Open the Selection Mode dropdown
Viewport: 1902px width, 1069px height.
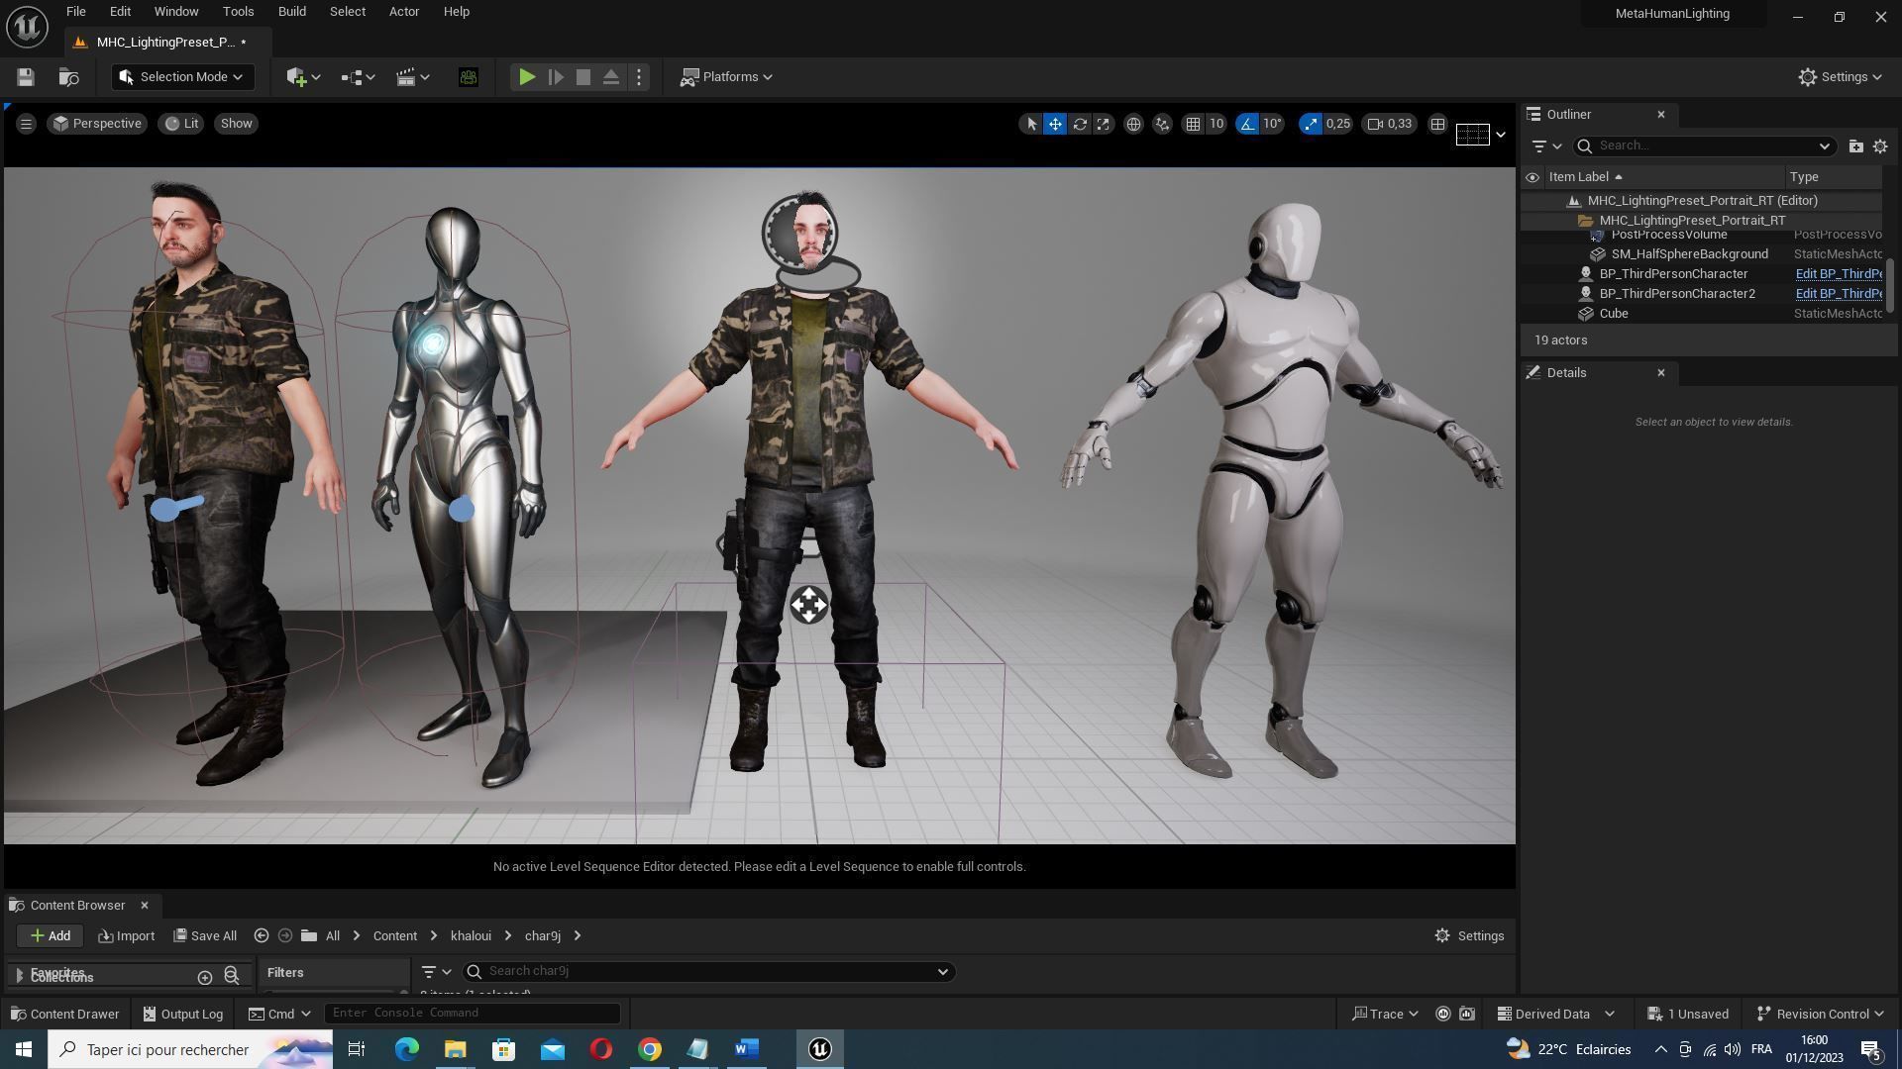tap(182, 77)
